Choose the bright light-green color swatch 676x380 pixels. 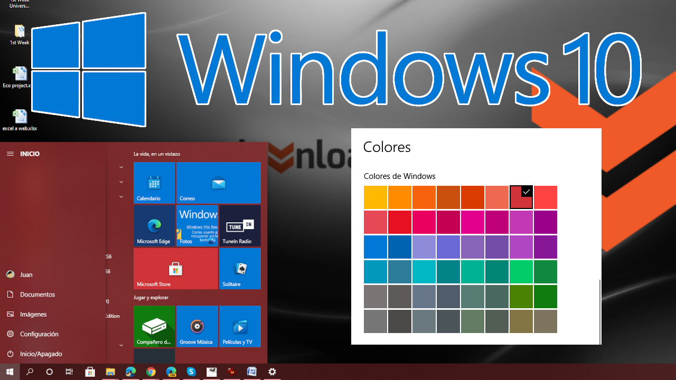tap(521, 272)
